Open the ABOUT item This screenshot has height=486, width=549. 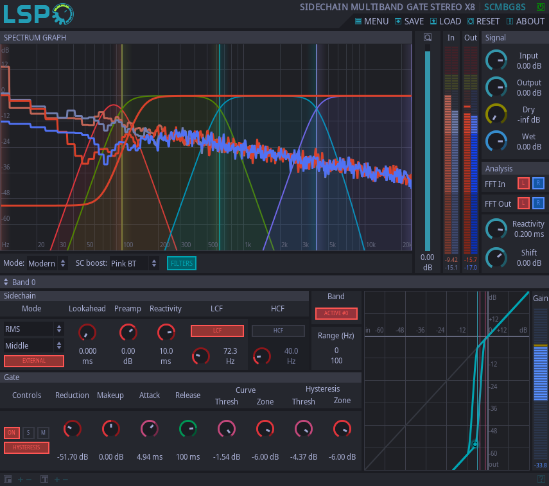coord(525,21)
